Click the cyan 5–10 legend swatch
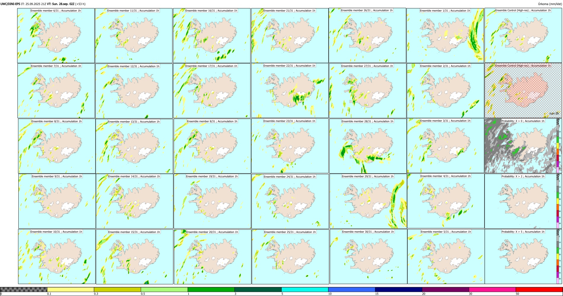 305,289
